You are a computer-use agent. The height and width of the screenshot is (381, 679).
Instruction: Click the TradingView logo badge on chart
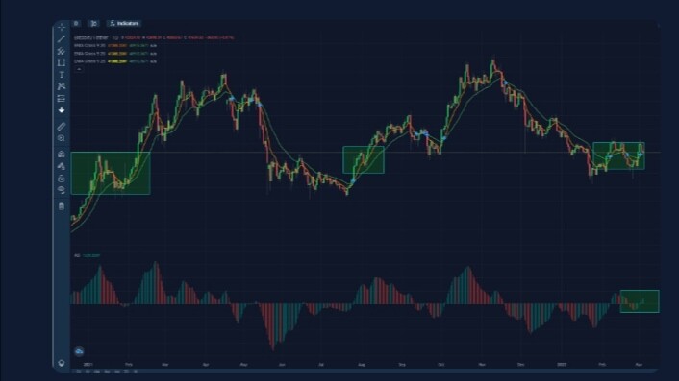tap(79, 351)
